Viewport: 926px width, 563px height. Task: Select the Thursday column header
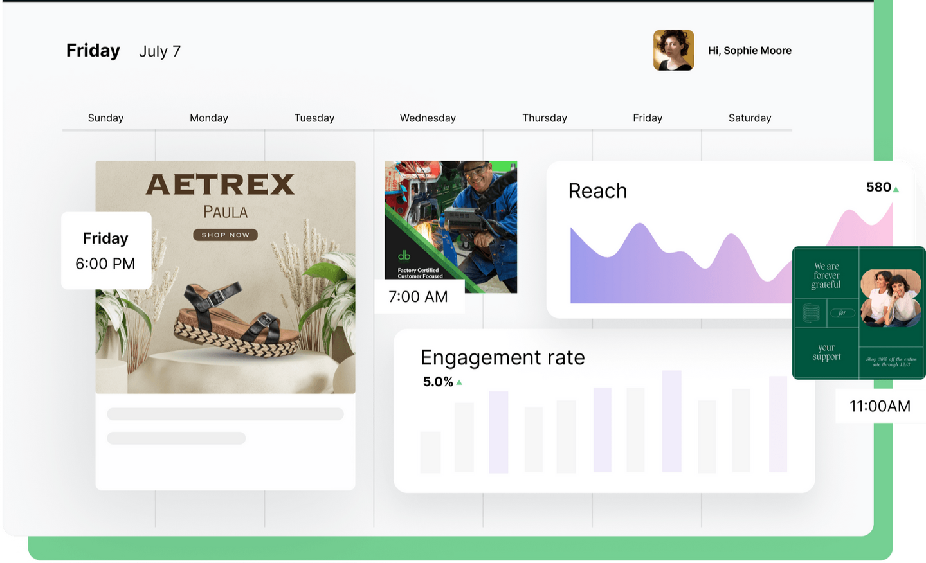545,118
